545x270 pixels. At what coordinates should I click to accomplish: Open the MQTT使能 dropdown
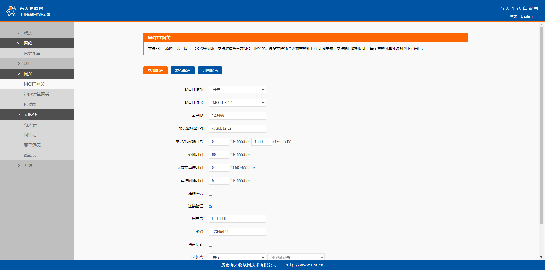[x=237, y=90]
